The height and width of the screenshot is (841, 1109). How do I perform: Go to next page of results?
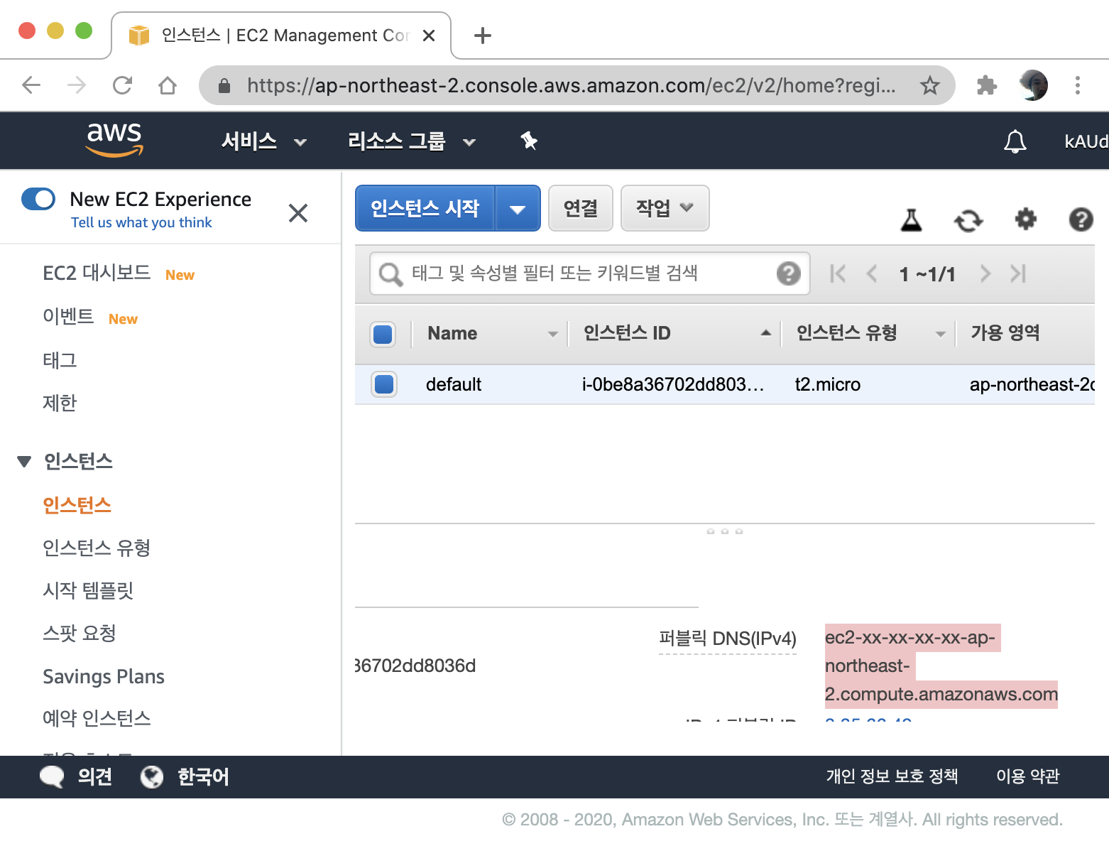click(985, 273)
